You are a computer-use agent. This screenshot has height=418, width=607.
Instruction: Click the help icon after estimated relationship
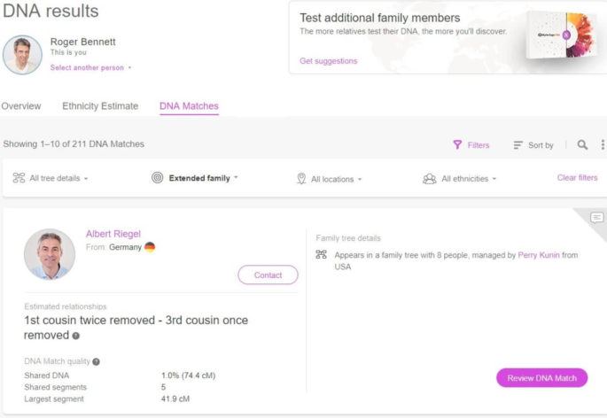[76, 336]
